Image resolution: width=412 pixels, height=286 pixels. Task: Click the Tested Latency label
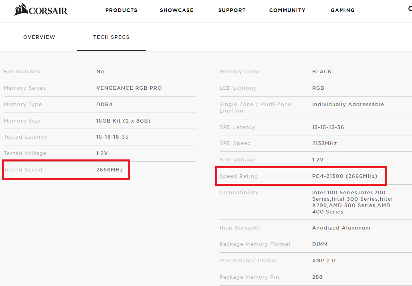point(25,137)
